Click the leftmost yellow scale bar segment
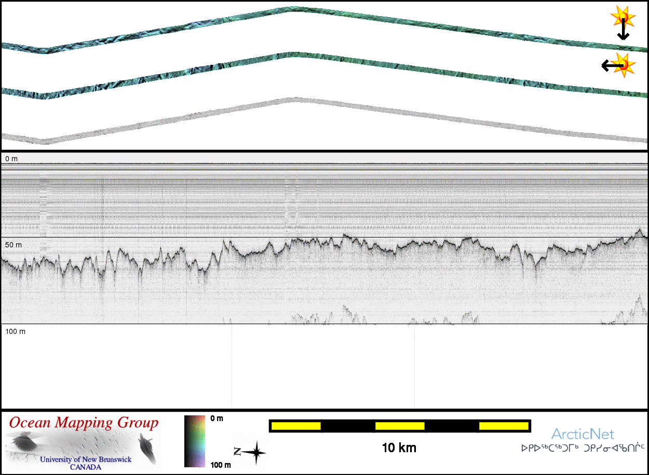This screenshot has height=475, width=649. coord(296,426)
